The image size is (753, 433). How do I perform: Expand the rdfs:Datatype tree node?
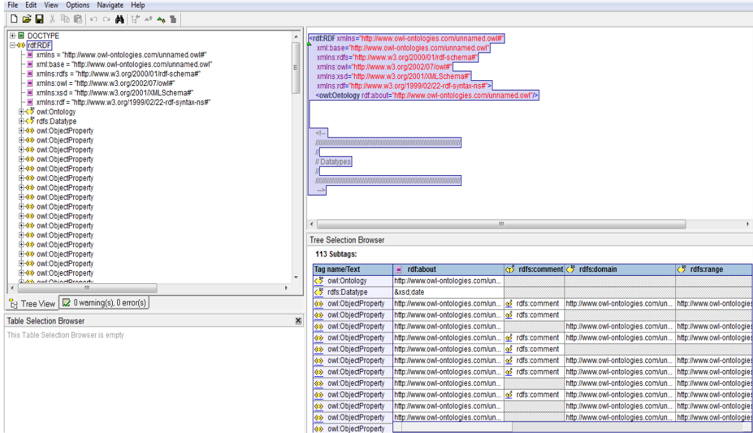point(21,122)
